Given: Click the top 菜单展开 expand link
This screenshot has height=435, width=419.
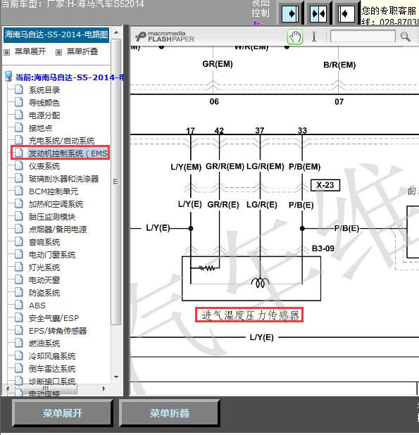Looking at the screenshot, I should point(30,51).
